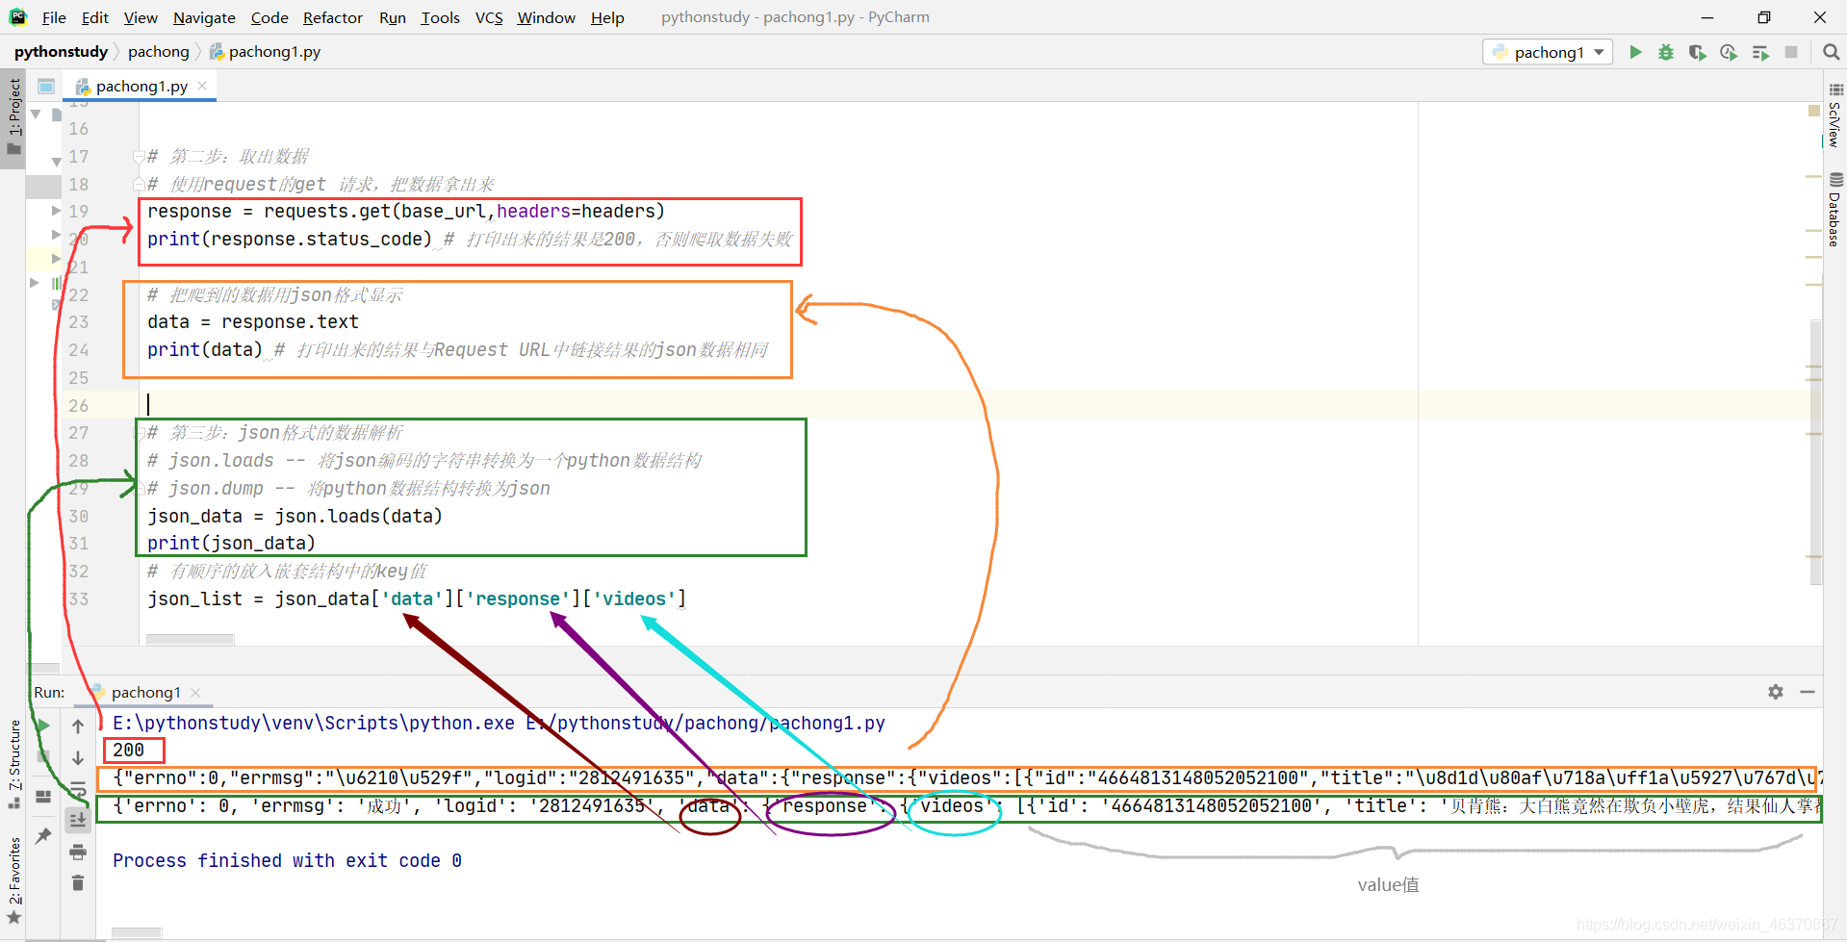Viewport: 1847px width, 942px height.
Task: Click the yellow inspection indicator square
Action: click(x=1814, y=112)
